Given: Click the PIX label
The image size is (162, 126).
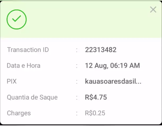Looking at the screenshot, I should click(x=12, y=81).
